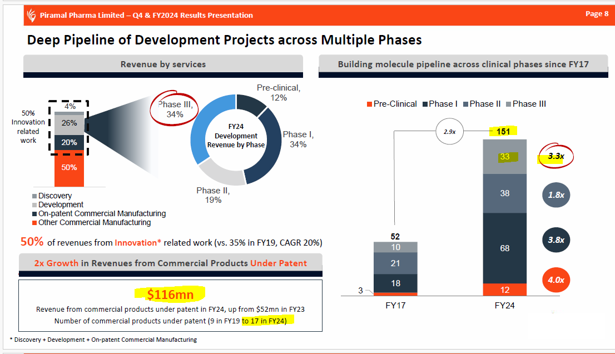
Task: Select the 3.3x Phase III multiplier badge
Action: (556, 157)
